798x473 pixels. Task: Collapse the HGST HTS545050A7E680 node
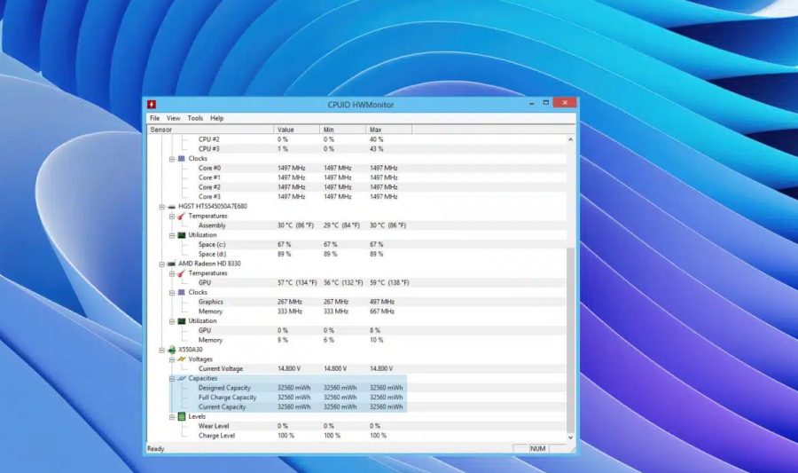click(162, 207)
